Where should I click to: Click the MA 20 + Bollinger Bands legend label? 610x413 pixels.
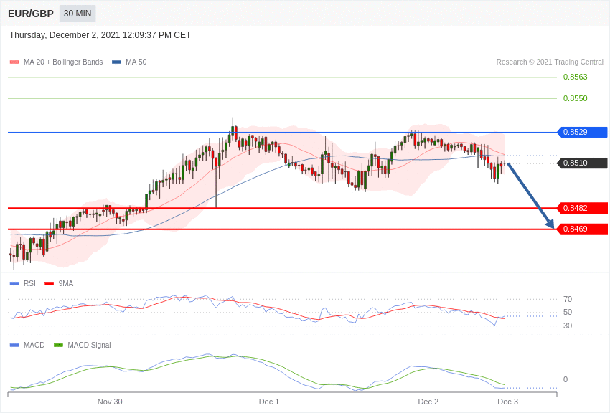(x=63, y=62)
